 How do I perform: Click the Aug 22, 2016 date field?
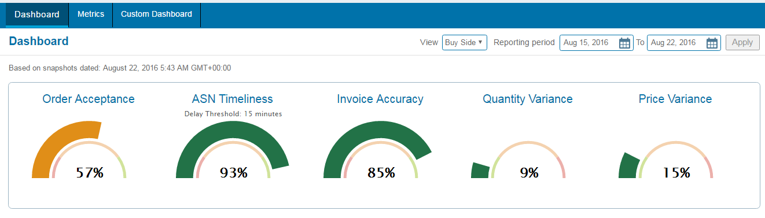click(x=683, y=43)
